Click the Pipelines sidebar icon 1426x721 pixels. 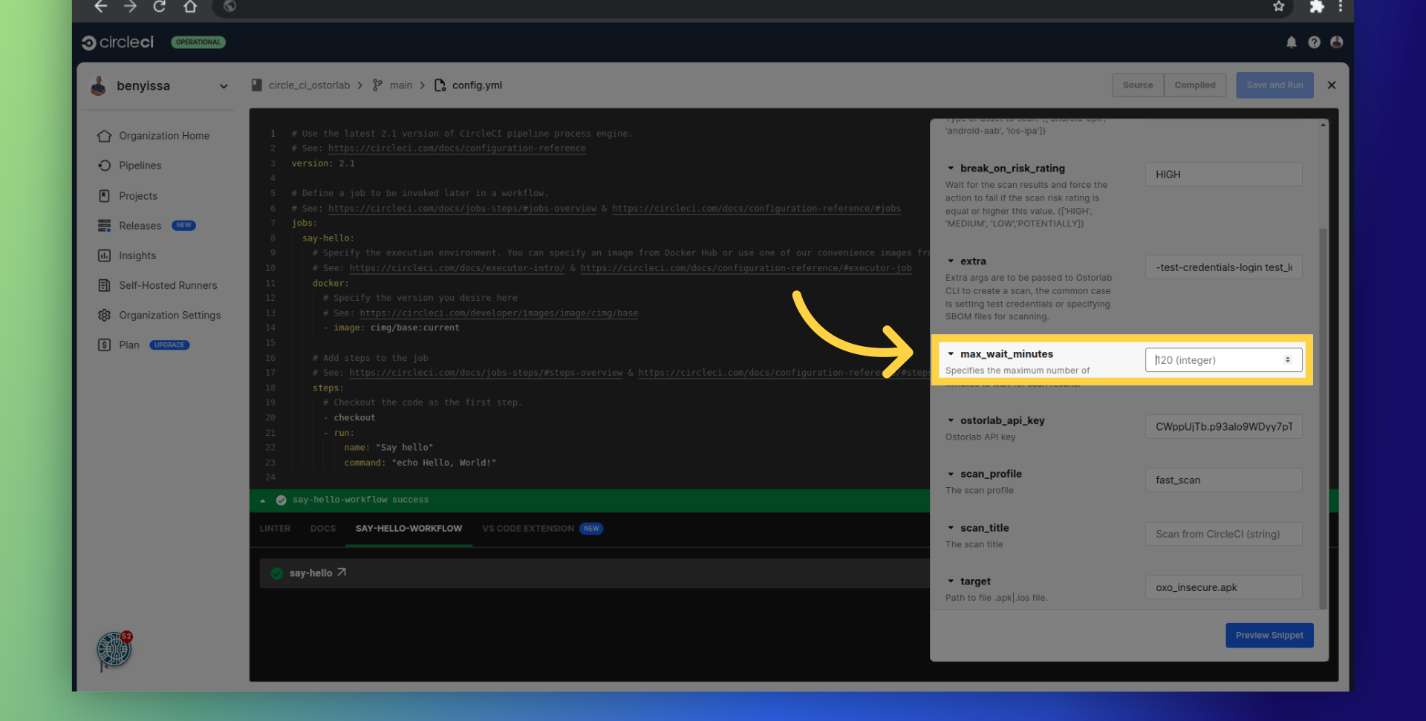105,166
